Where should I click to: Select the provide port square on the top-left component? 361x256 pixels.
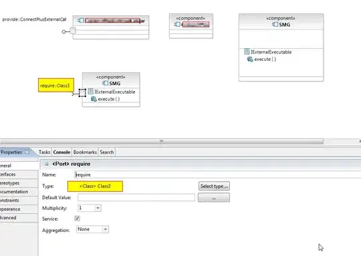72,30
